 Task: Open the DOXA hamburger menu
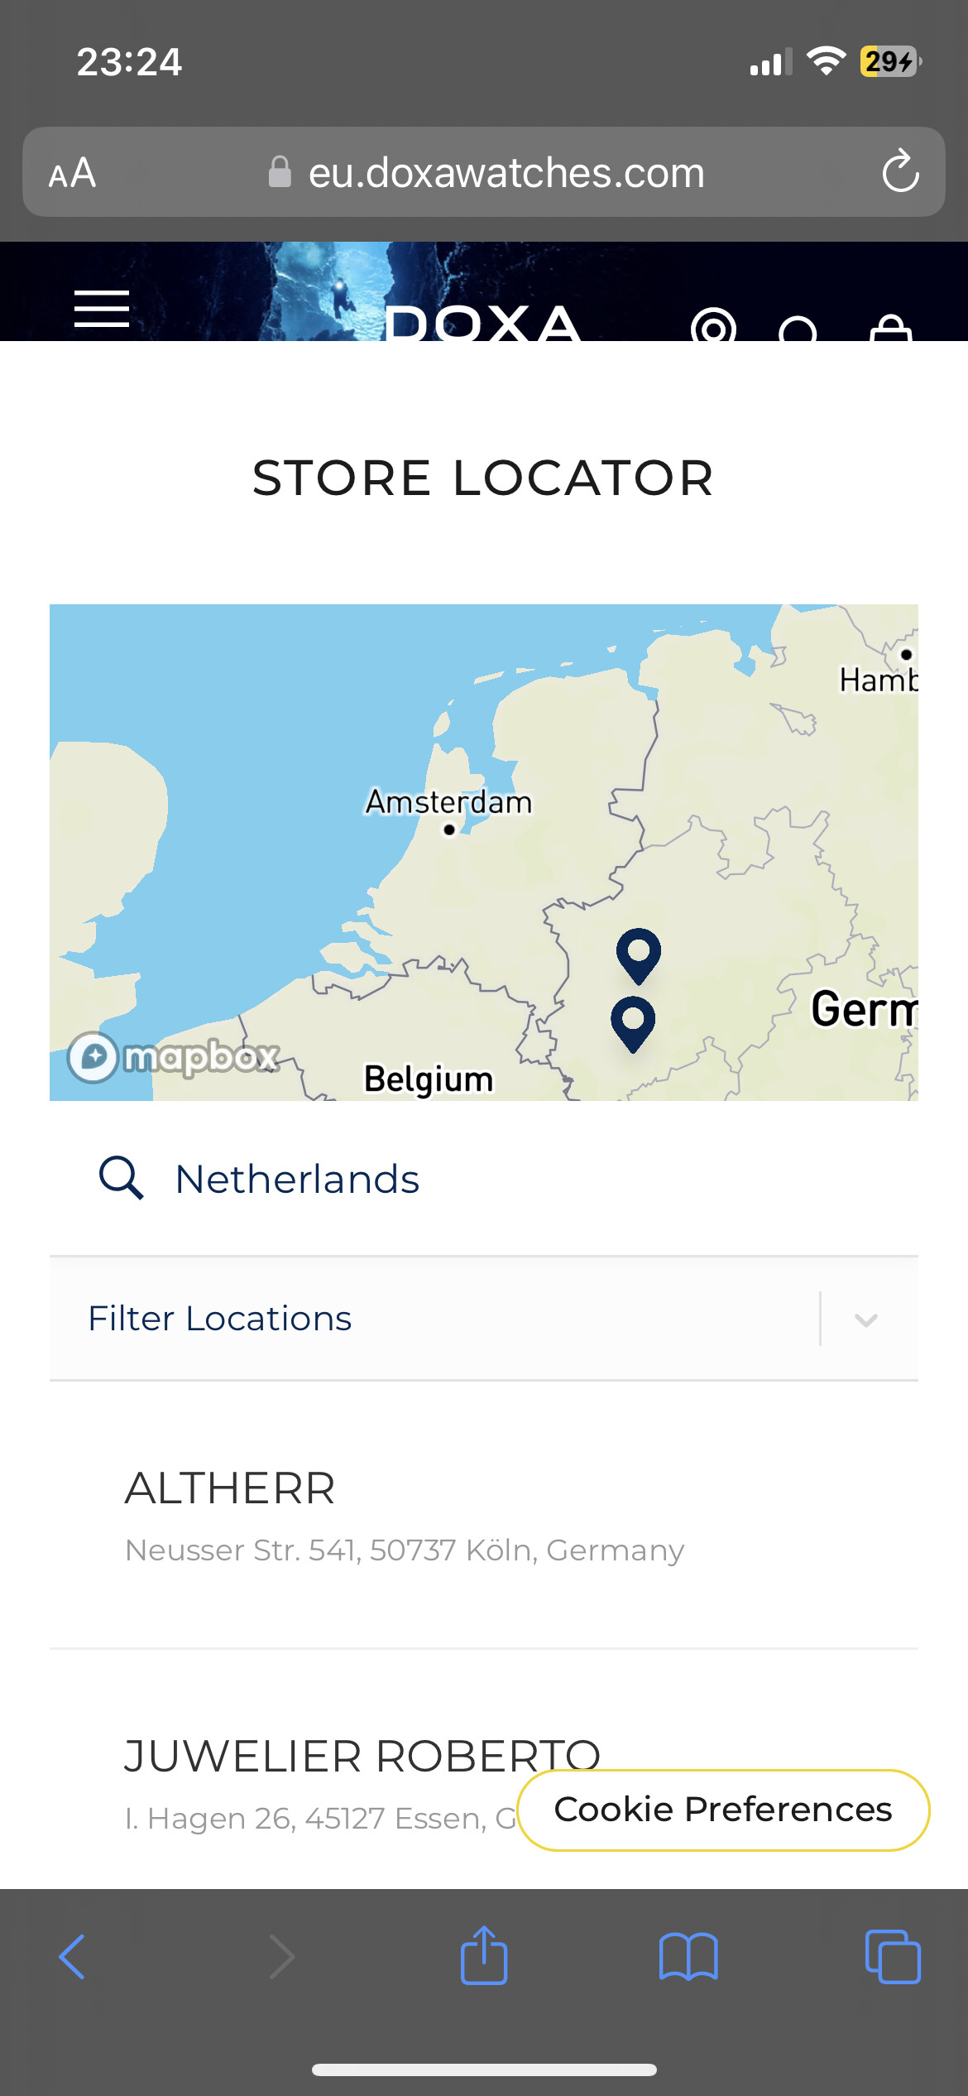(102, 310)
